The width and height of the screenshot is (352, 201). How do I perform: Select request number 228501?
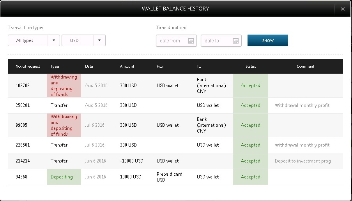tap(23, 145)
